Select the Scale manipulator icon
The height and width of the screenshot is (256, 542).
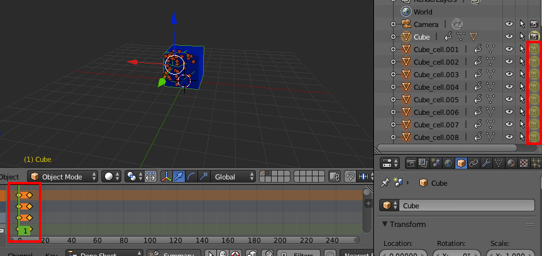pos(204,177)
